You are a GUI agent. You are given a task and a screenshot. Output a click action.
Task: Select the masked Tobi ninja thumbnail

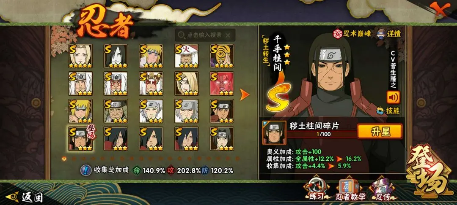pos(222,56)
